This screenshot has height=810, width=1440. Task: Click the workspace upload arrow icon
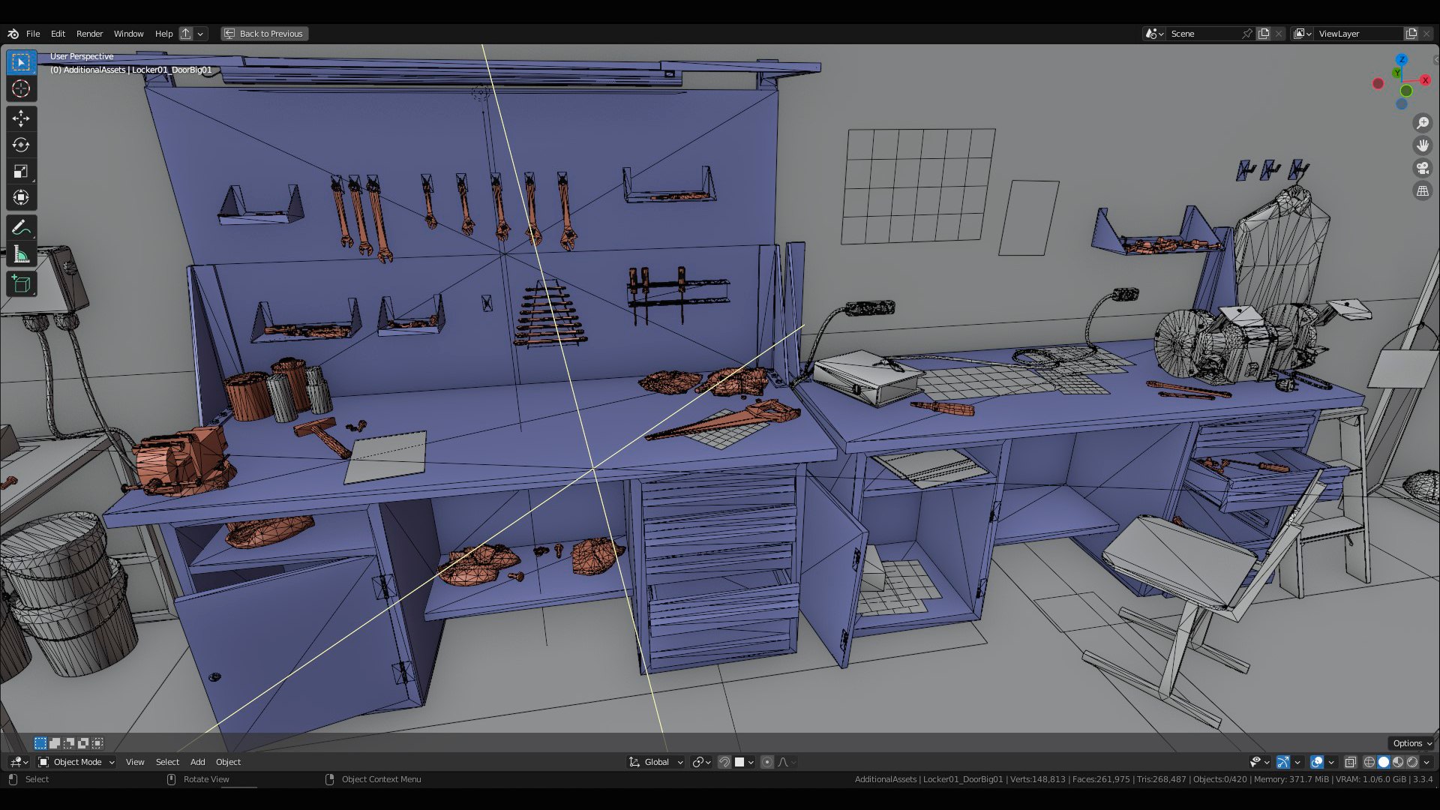tap(186, 34)
